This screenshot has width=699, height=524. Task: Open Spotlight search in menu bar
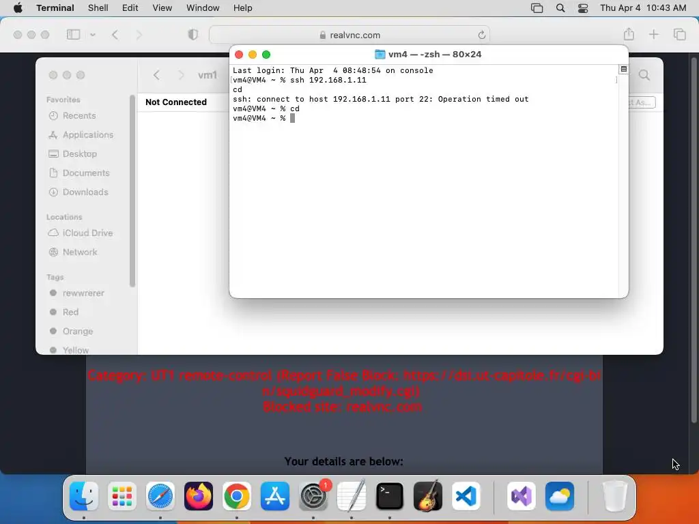pos(560,8)
